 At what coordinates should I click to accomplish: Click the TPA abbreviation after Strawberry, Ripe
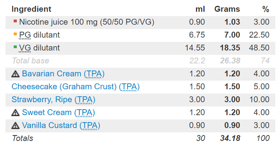(x=85, y=100)
